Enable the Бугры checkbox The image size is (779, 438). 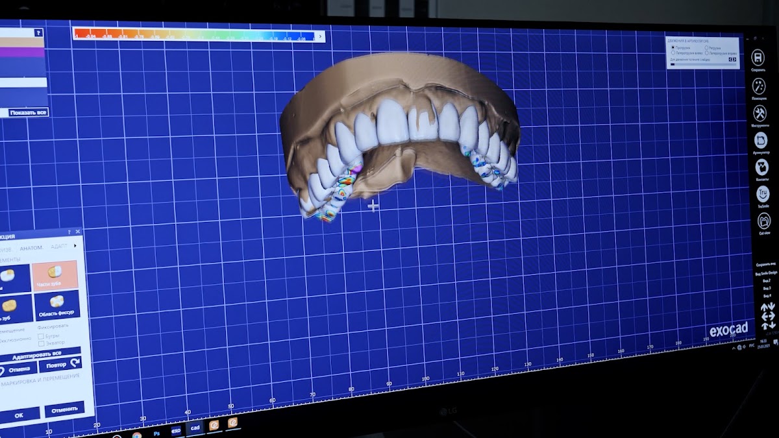(41, 336)
